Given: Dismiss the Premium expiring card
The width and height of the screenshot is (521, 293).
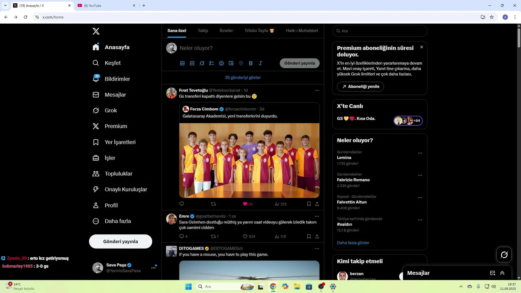Looking at the screenshot, I should [422, 47].
